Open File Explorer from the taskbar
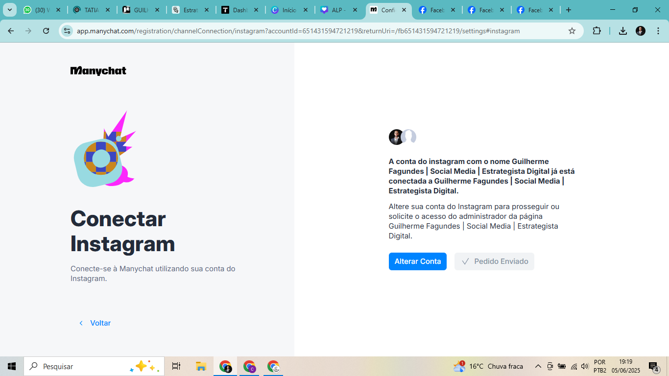The height and width of the screenshot is (376, 669). 201,366
